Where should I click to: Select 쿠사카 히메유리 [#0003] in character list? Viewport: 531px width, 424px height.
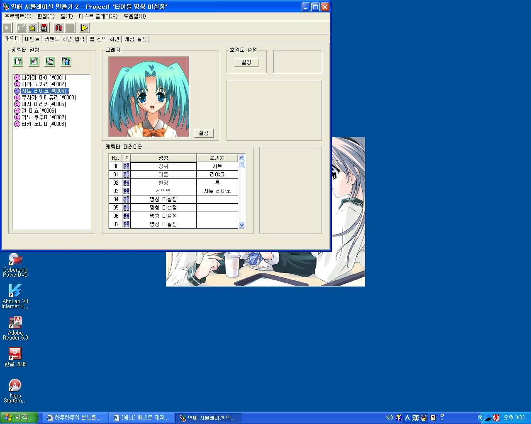(x=48, y=97)
